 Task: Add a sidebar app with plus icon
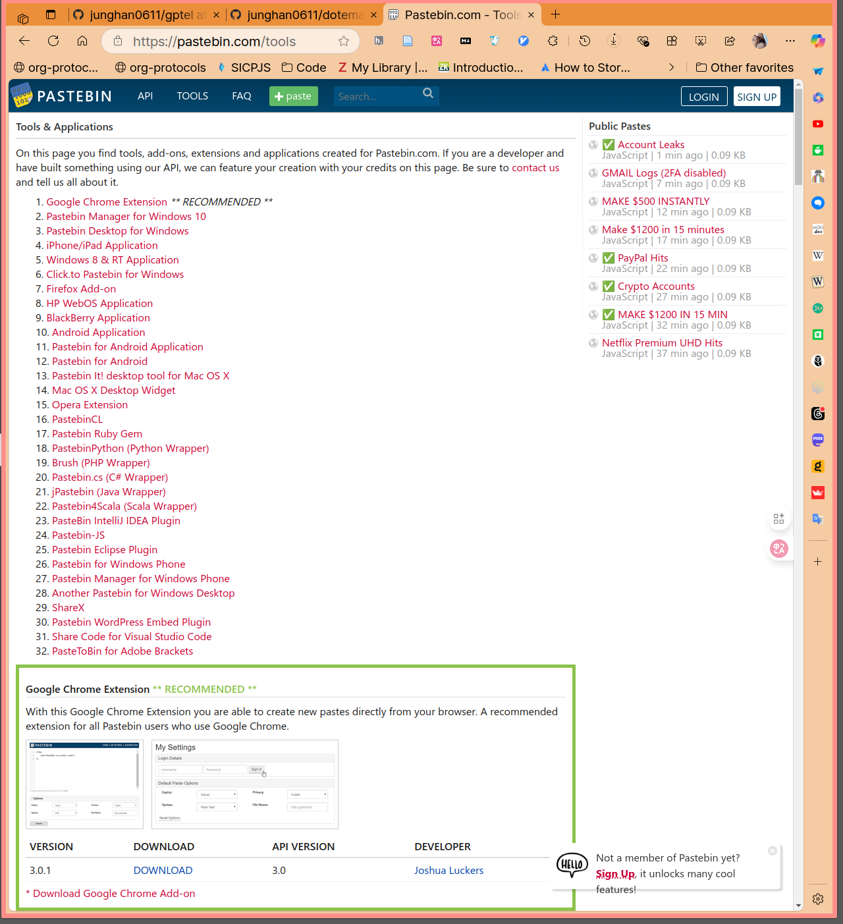click(818, 562)
